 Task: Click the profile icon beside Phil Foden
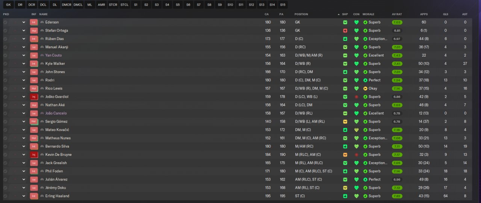[42, 171]
